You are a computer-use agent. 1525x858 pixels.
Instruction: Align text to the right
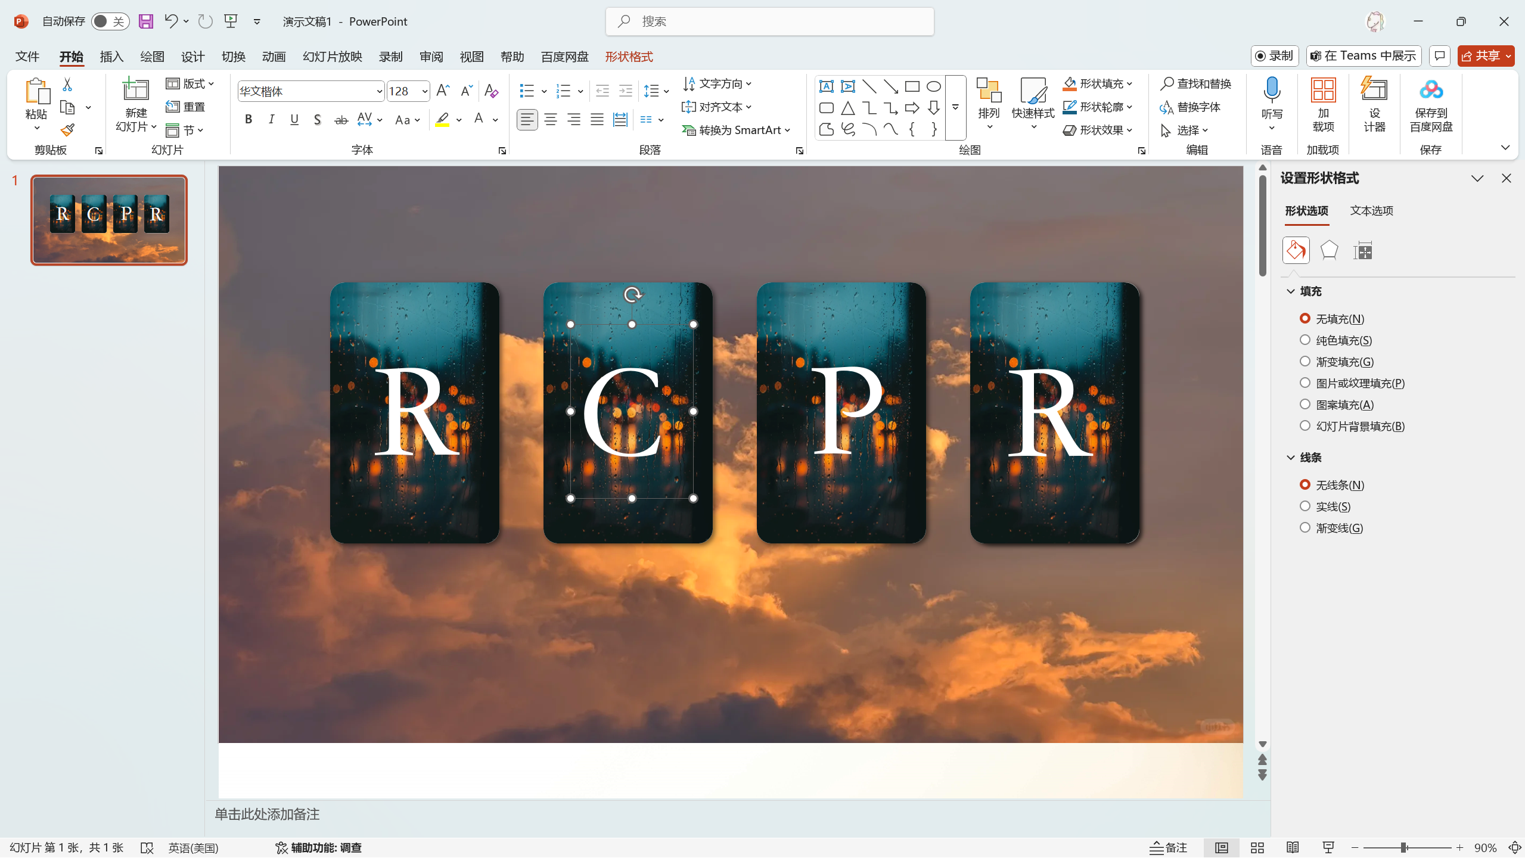[574, 120]
